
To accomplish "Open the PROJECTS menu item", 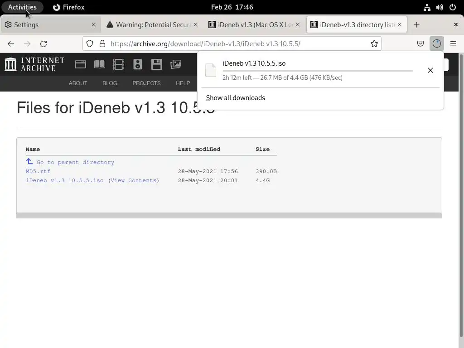I will (146, 83).
